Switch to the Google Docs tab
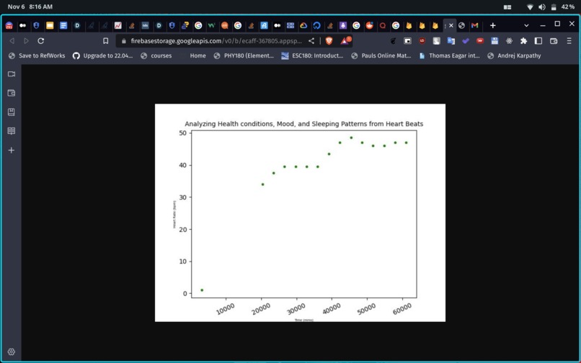The width and height of the screenshot is (581, 363). coord(63,25)
